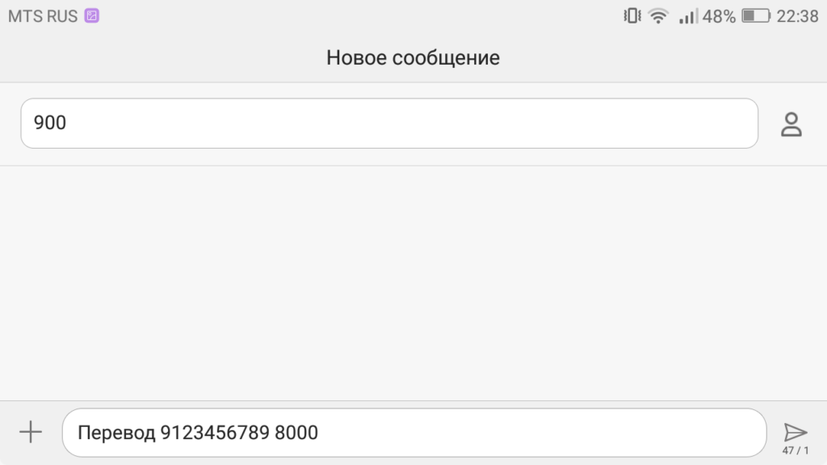Tap the send message arrow icon

tap(795, 431)
